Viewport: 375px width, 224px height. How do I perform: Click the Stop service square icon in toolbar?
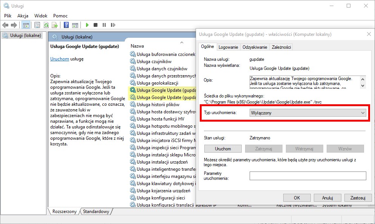pos(96,25)
